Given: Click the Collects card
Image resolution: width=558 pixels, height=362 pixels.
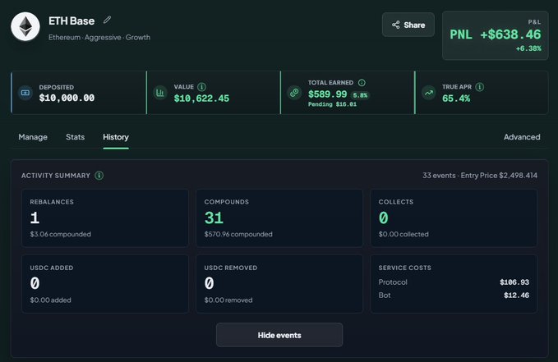Looking at the screenshot, I should (454, 218).
